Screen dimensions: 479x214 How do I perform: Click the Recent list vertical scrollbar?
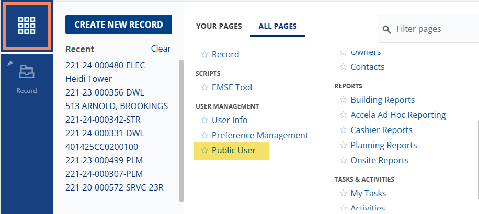click(181, 130)
